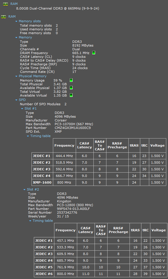Select the Total memory slots row
This screenshot has height=279, width=168.
tap(39, 25)
